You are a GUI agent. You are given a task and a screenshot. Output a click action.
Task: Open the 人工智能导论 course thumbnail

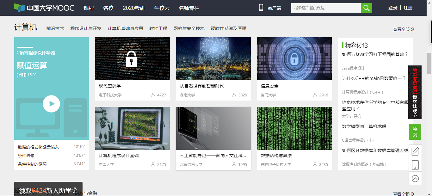pos(213,128)
